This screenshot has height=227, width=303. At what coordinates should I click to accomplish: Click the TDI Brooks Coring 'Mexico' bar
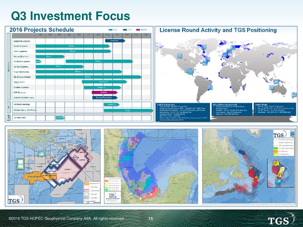point(89,77)
